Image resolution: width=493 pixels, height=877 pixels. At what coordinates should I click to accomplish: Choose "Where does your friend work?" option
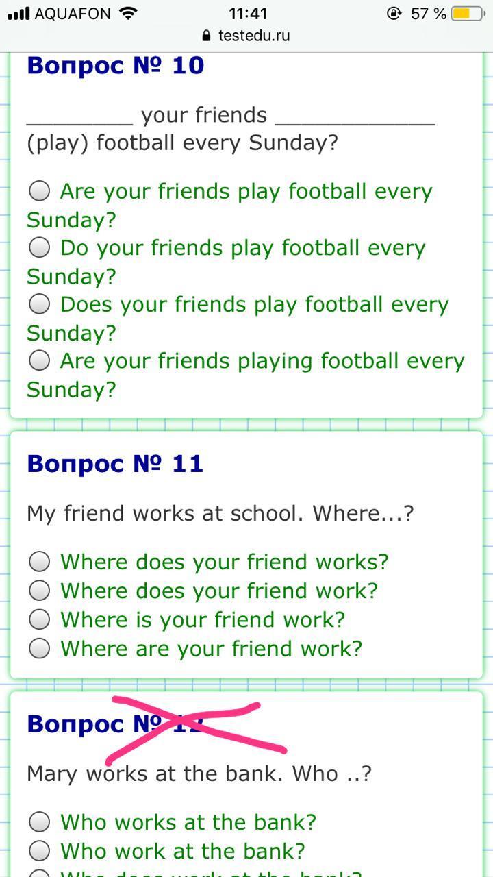(40, 591)
